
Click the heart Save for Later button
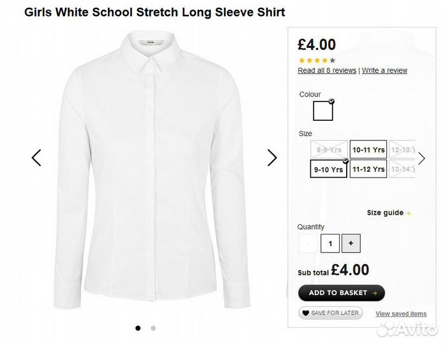coord(330,313)
